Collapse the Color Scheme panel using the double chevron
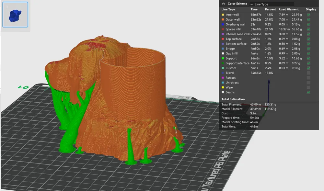The image size is (324, 191). coord(223,4)
